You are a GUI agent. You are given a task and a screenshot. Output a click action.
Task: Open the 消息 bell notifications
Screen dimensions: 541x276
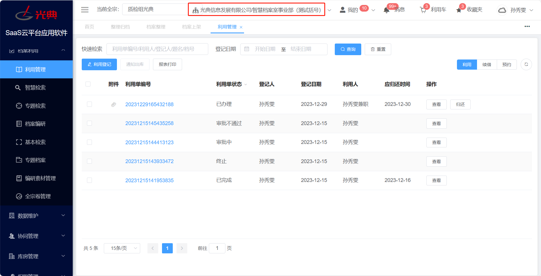click(x=386, y=10)
